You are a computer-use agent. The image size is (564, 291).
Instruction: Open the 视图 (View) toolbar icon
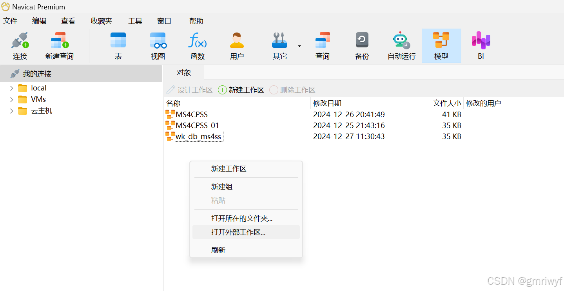point(158,41)
